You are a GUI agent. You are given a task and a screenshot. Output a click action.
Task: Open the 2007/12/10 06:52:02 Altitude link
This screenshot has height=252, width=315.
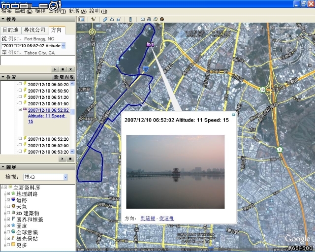point(48,116)
